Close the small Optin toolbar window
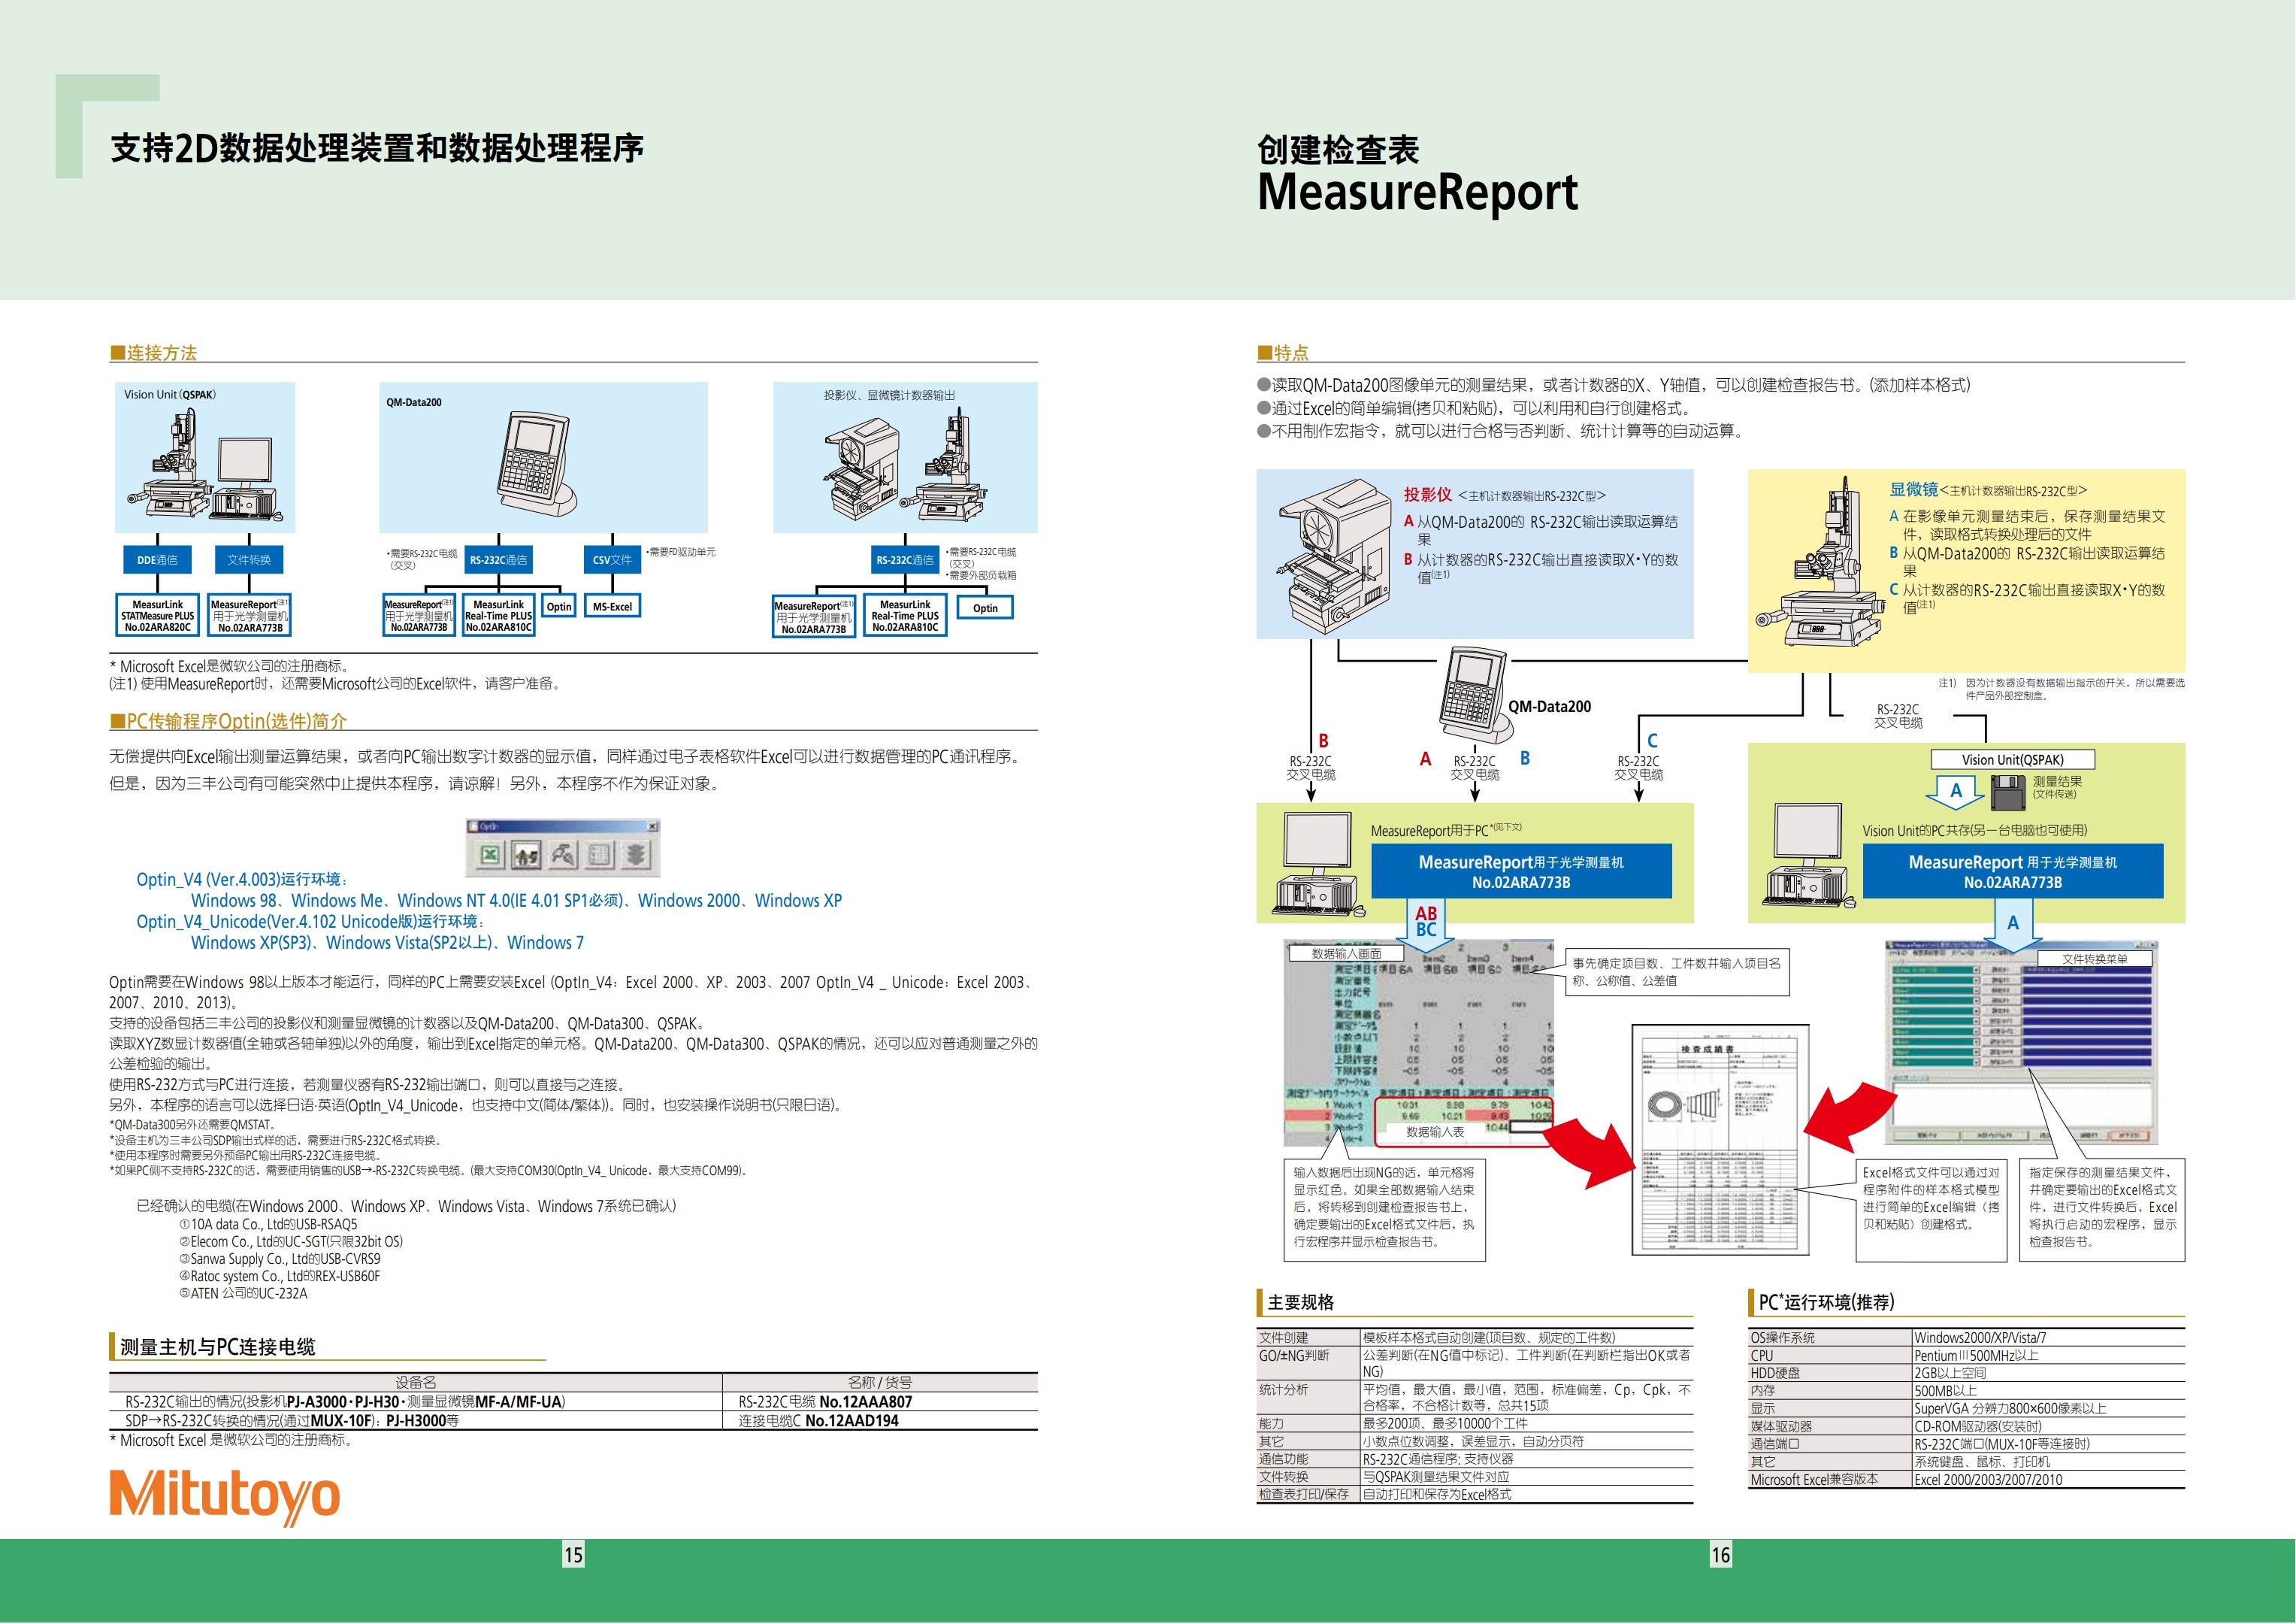Screen dimensions: 2296x1624 [x=653, y=826]
